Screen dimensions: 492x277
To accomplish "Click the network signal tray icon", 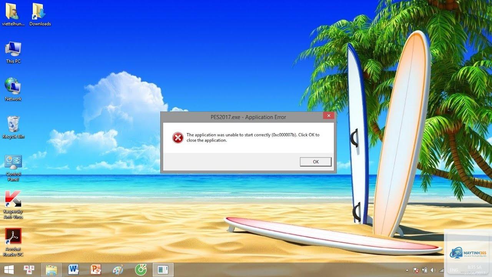I will (441, 270).
